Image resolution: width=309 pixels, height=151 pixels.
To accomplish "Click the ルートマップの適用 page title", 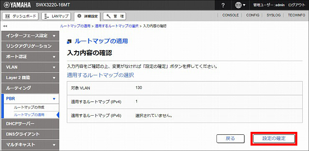I will click(x=101, y=41).
